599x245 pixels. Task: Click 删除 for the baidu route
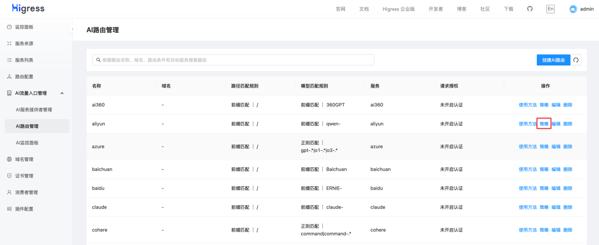coord(568,188)
